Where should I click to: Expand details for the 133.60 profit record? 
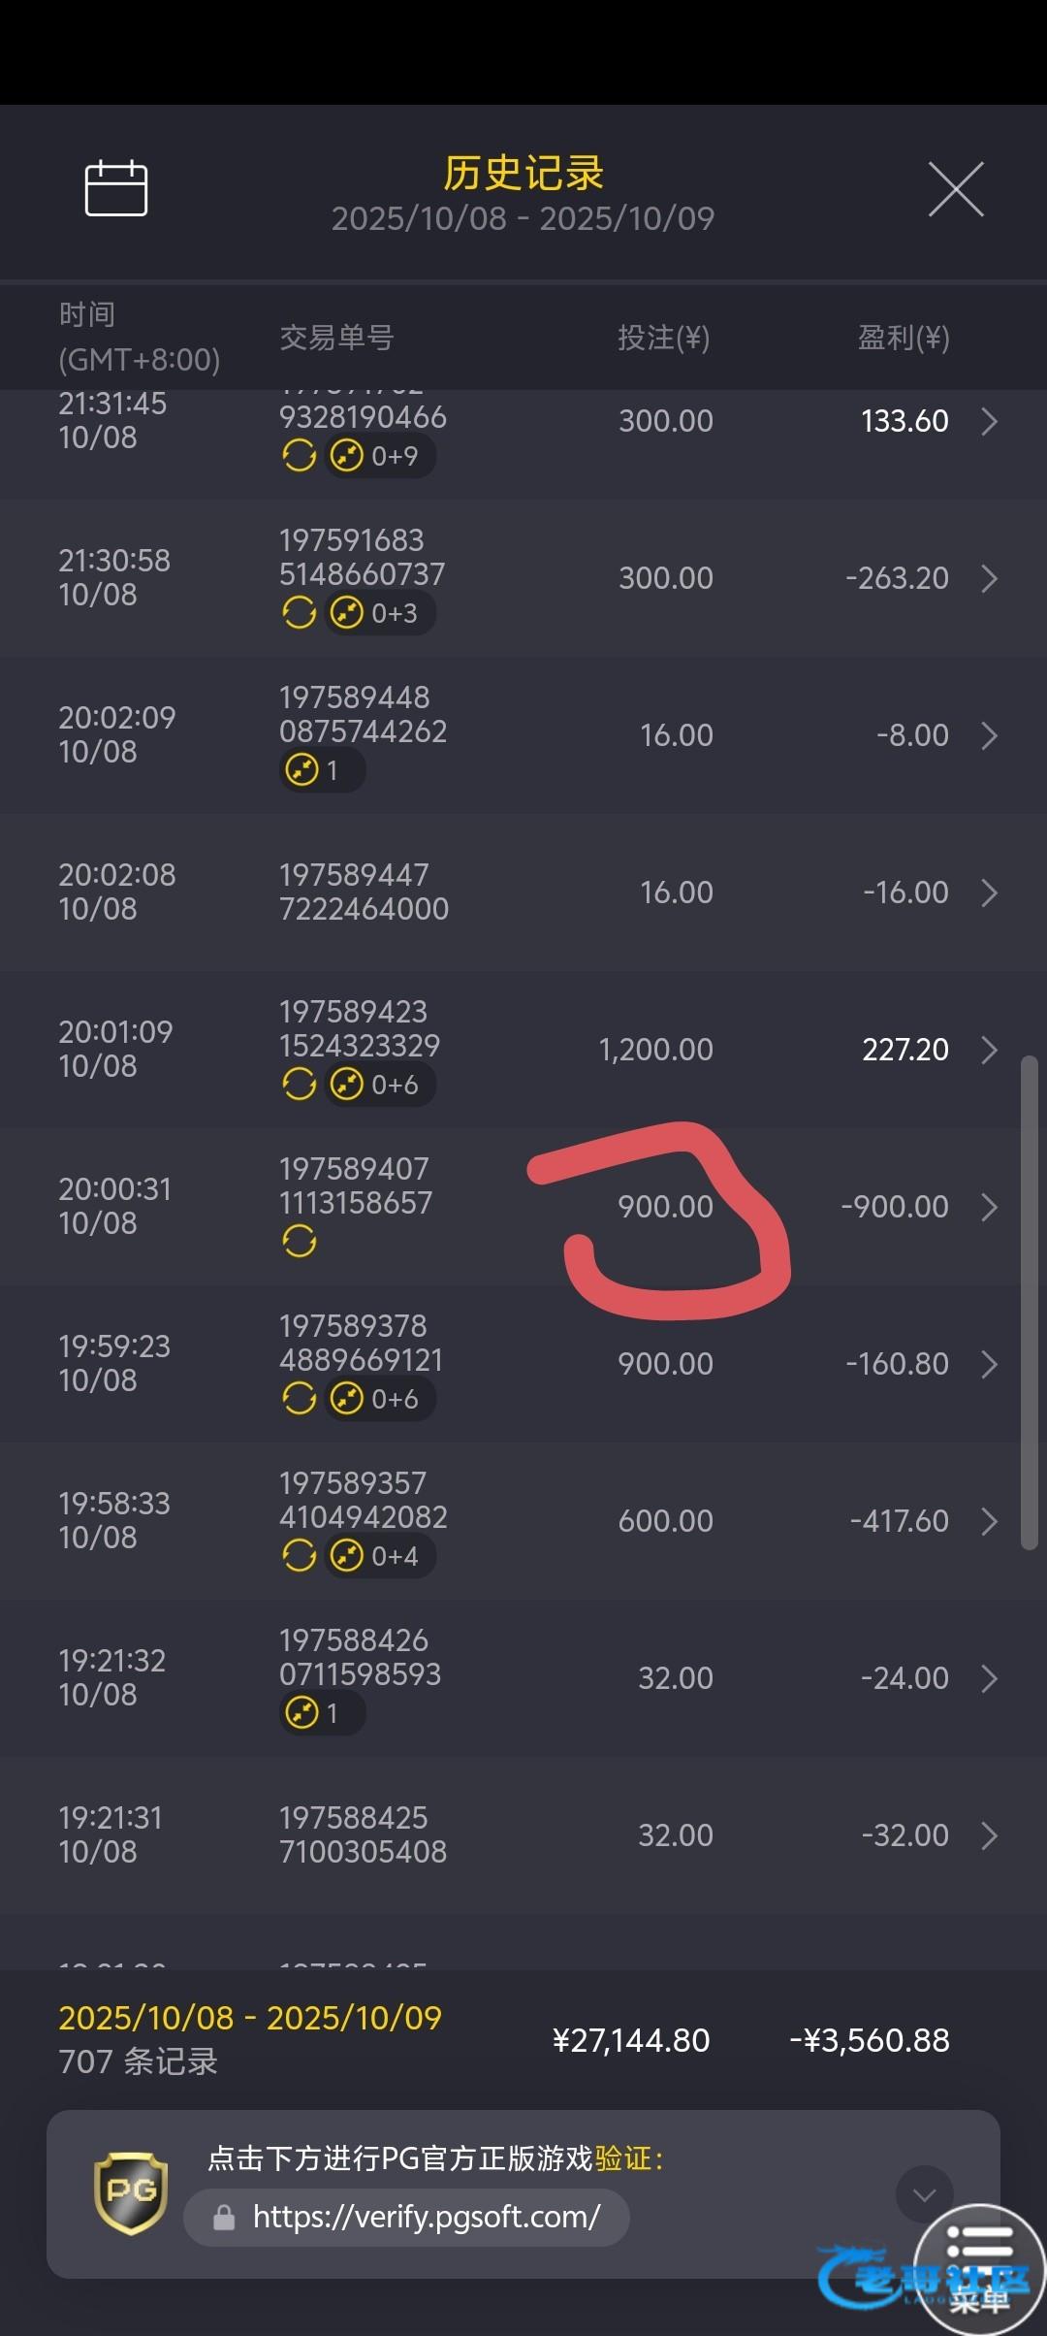(989, 422)
